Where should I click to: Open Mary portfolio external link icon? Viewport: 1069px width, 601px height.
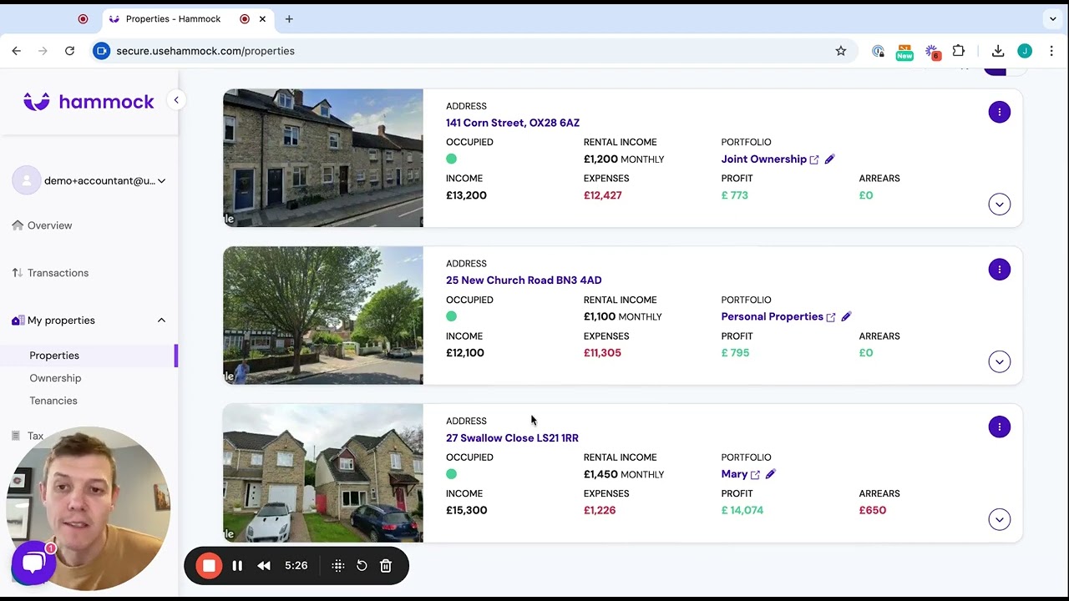point(755,474)
